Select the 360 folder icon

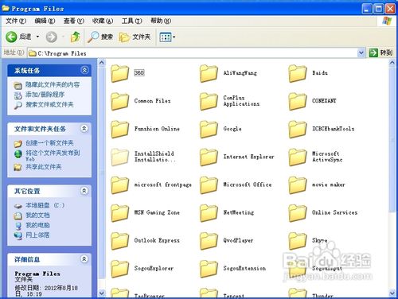tap(119, 73)
